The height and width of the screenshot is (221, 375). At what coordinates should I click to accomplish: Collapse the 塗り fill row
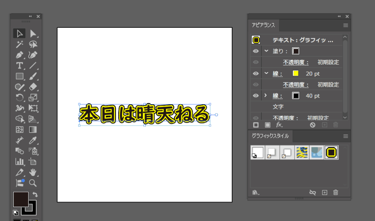pyautogui.click(x=266, y=51)
